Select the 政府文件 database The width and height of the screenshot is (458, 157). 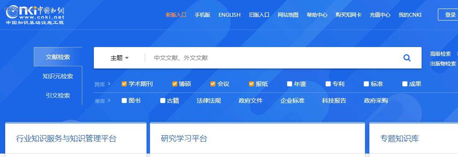pos(251,101)
